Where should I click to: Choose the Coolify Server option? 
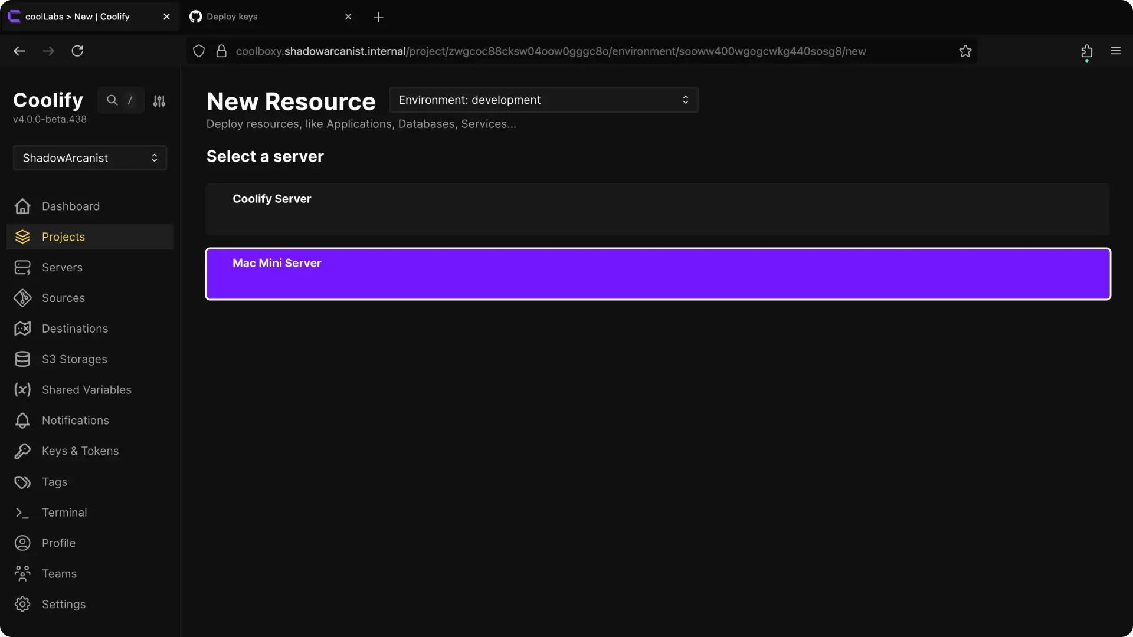point(657,209)
